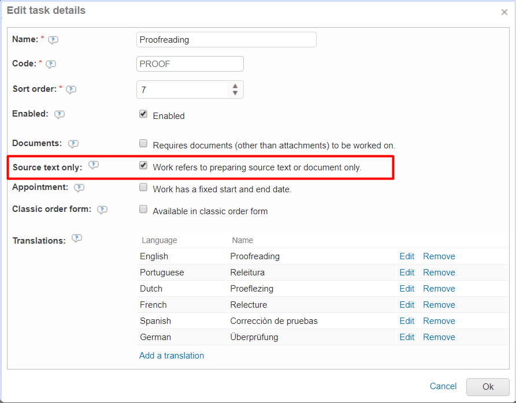This screenshot has width=516, height=403.
Task: Show help tooltip for Enabled field
Action: click(x=59, y=114)
